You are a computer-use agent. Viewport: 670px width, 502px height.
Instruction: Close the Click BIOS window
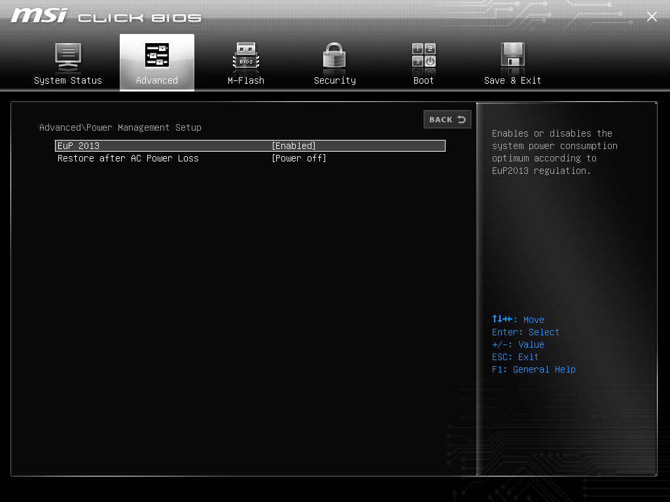652,16
